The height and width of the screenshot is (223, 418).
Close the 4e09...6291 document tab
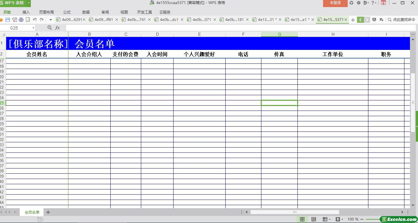[84, 20]
